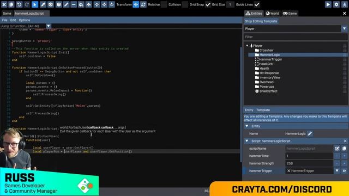The image size is (349, 196).
Task: Disable the Guide Lines checkbox
Action: (257, 4)
